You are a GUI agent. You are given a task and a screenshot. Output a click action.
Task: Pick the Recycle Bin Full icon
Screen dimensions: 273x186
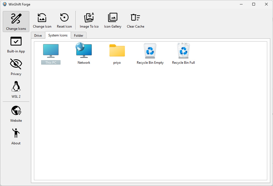[183, 54]
